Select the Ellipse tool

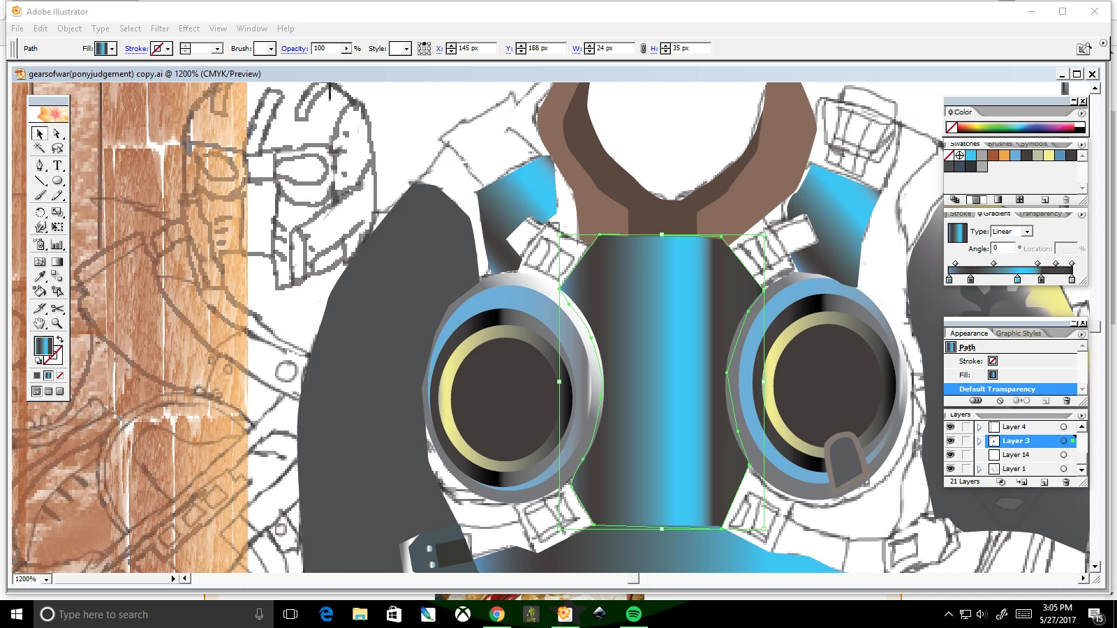57,180
